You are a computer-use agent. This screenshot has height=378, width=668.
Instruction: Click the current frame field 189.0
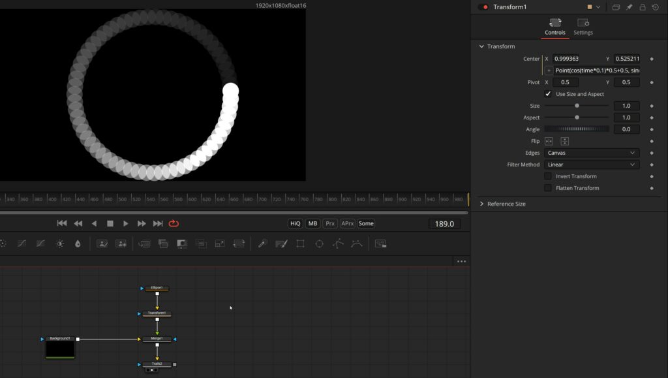click(444, 224)
